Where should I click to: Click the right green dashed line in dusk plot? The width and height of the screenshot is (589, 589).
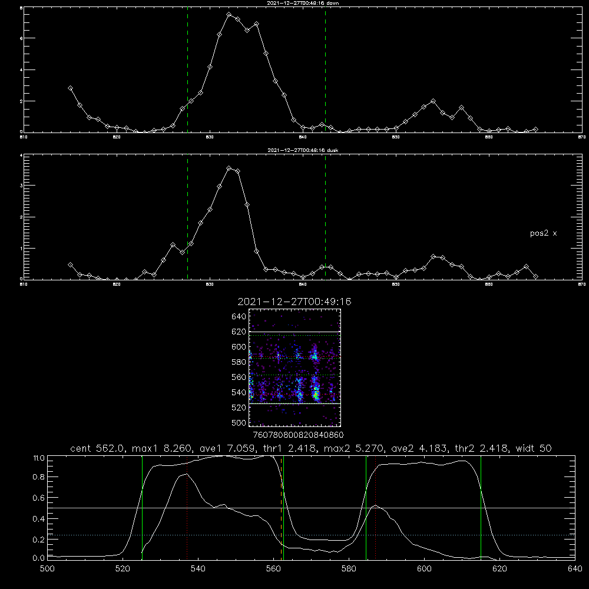click(x=325, y=217)
